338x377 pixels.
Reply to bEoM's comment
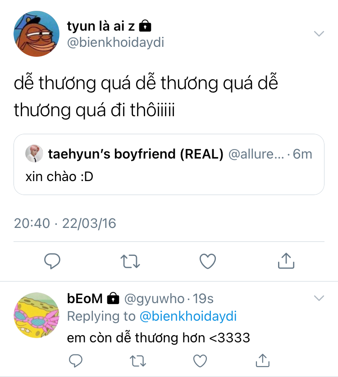point(76,361)
